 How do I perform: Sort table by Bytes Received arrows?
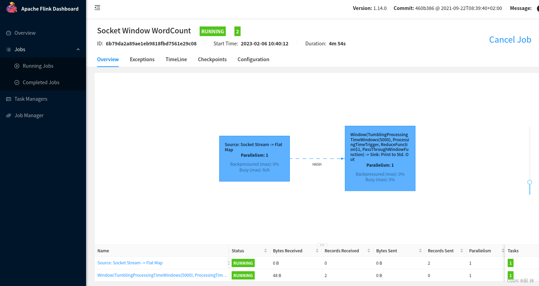(317, 251)
